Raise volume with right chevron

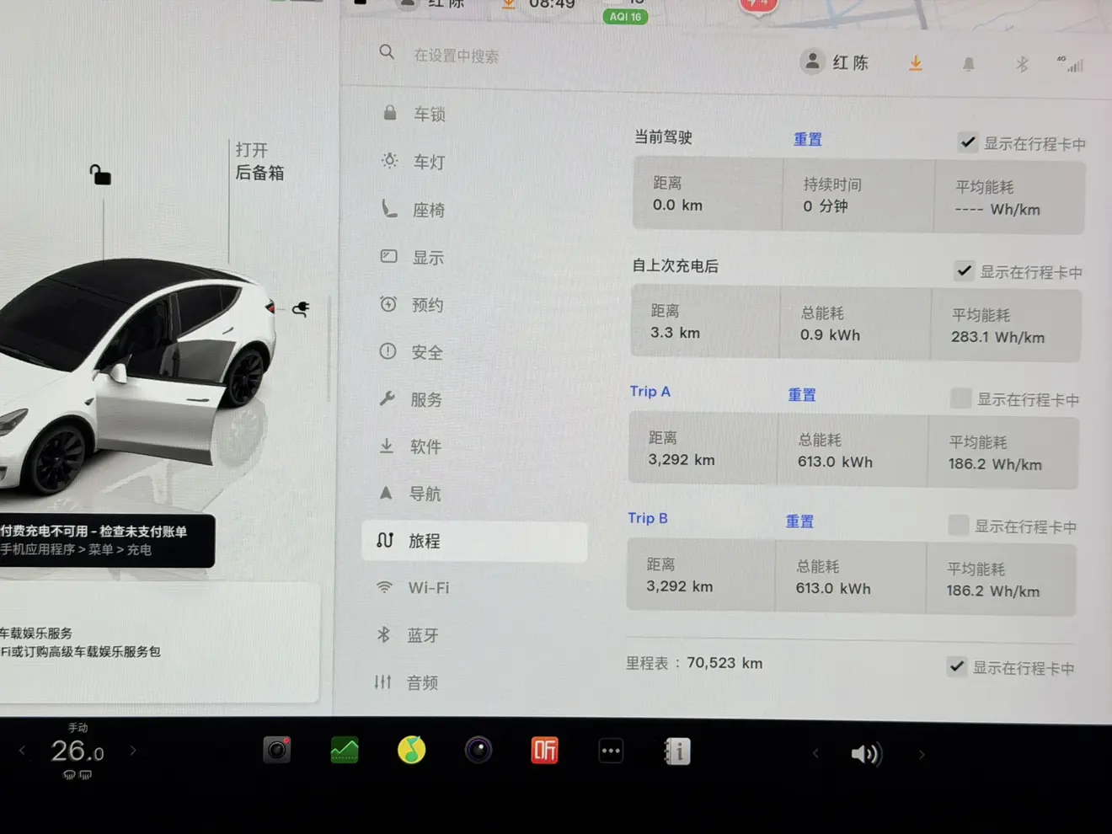[x=922, y=755]
